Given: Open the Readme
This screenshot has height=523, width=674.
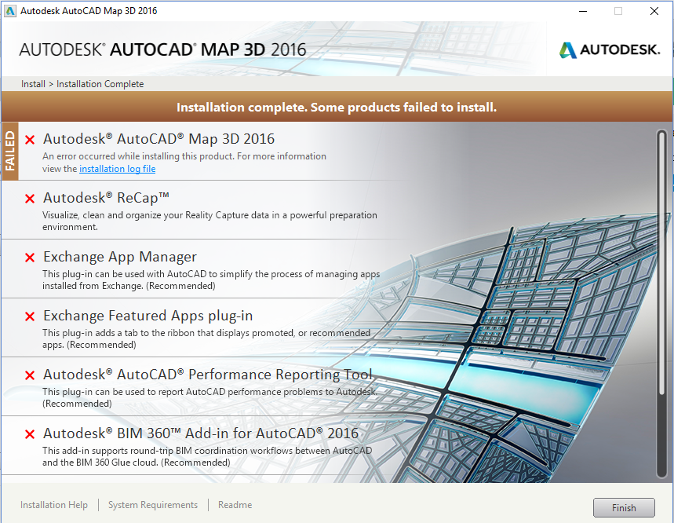Looking at the screenshot, I should [x=235, y=505].
